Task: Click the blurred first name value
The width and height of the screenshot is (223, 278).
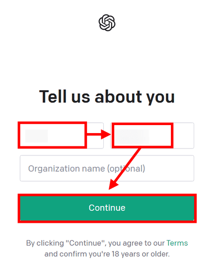Action: 37,136
